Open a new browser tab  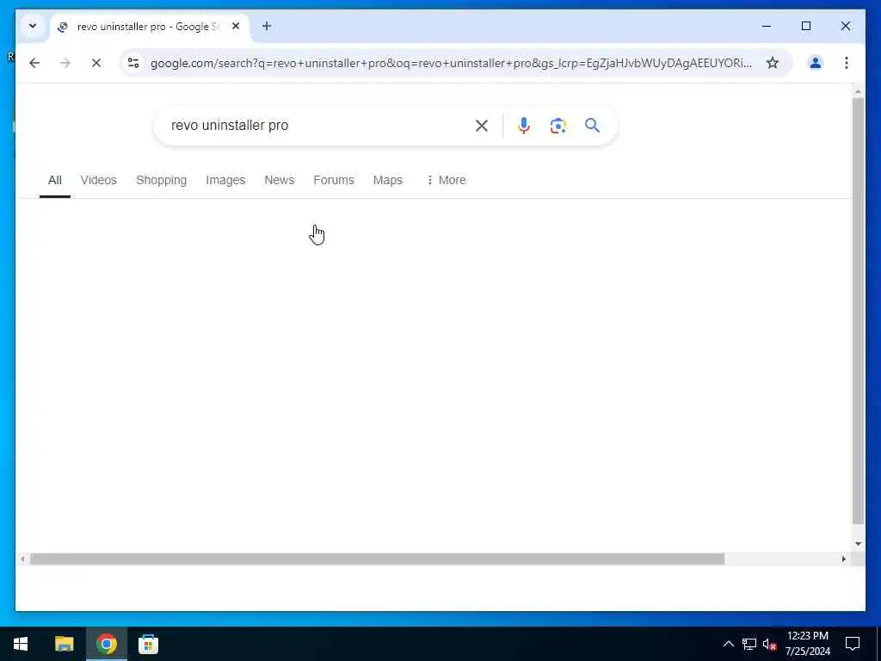click(x=267, y=26)
